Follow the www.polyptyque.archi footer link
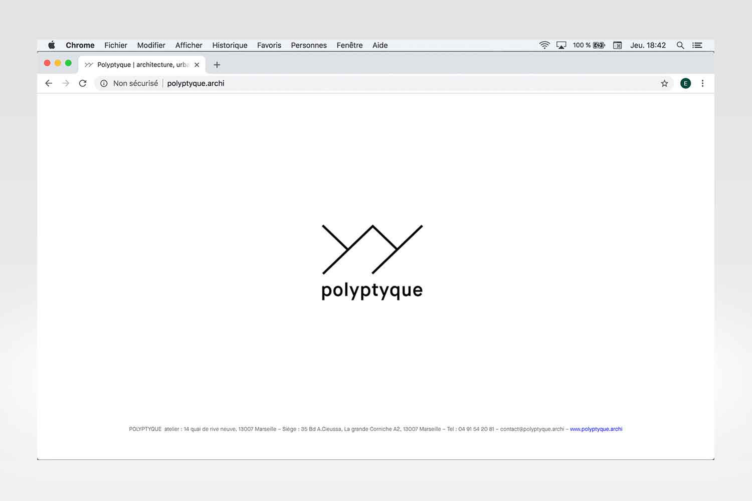This screenshot has width=752, height=501. click(596, 429)
